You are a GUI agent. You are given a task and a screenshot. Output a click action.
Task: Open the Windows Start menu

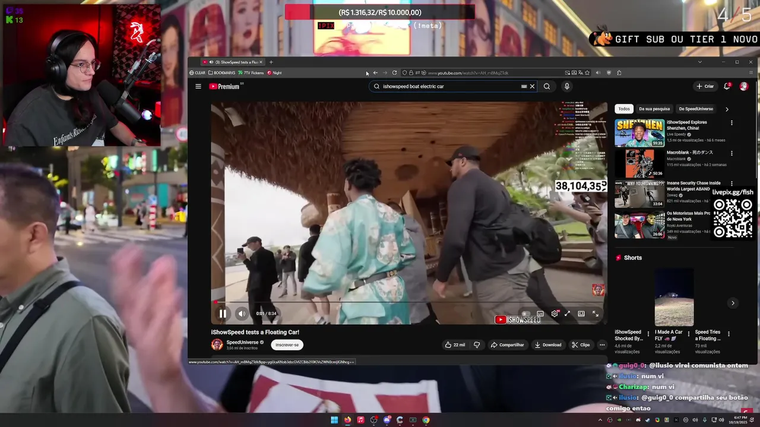[334, 420]
